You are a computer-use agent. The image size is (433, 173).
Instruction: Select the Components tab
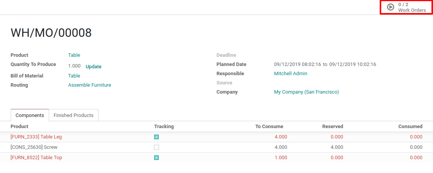(30, 115)
